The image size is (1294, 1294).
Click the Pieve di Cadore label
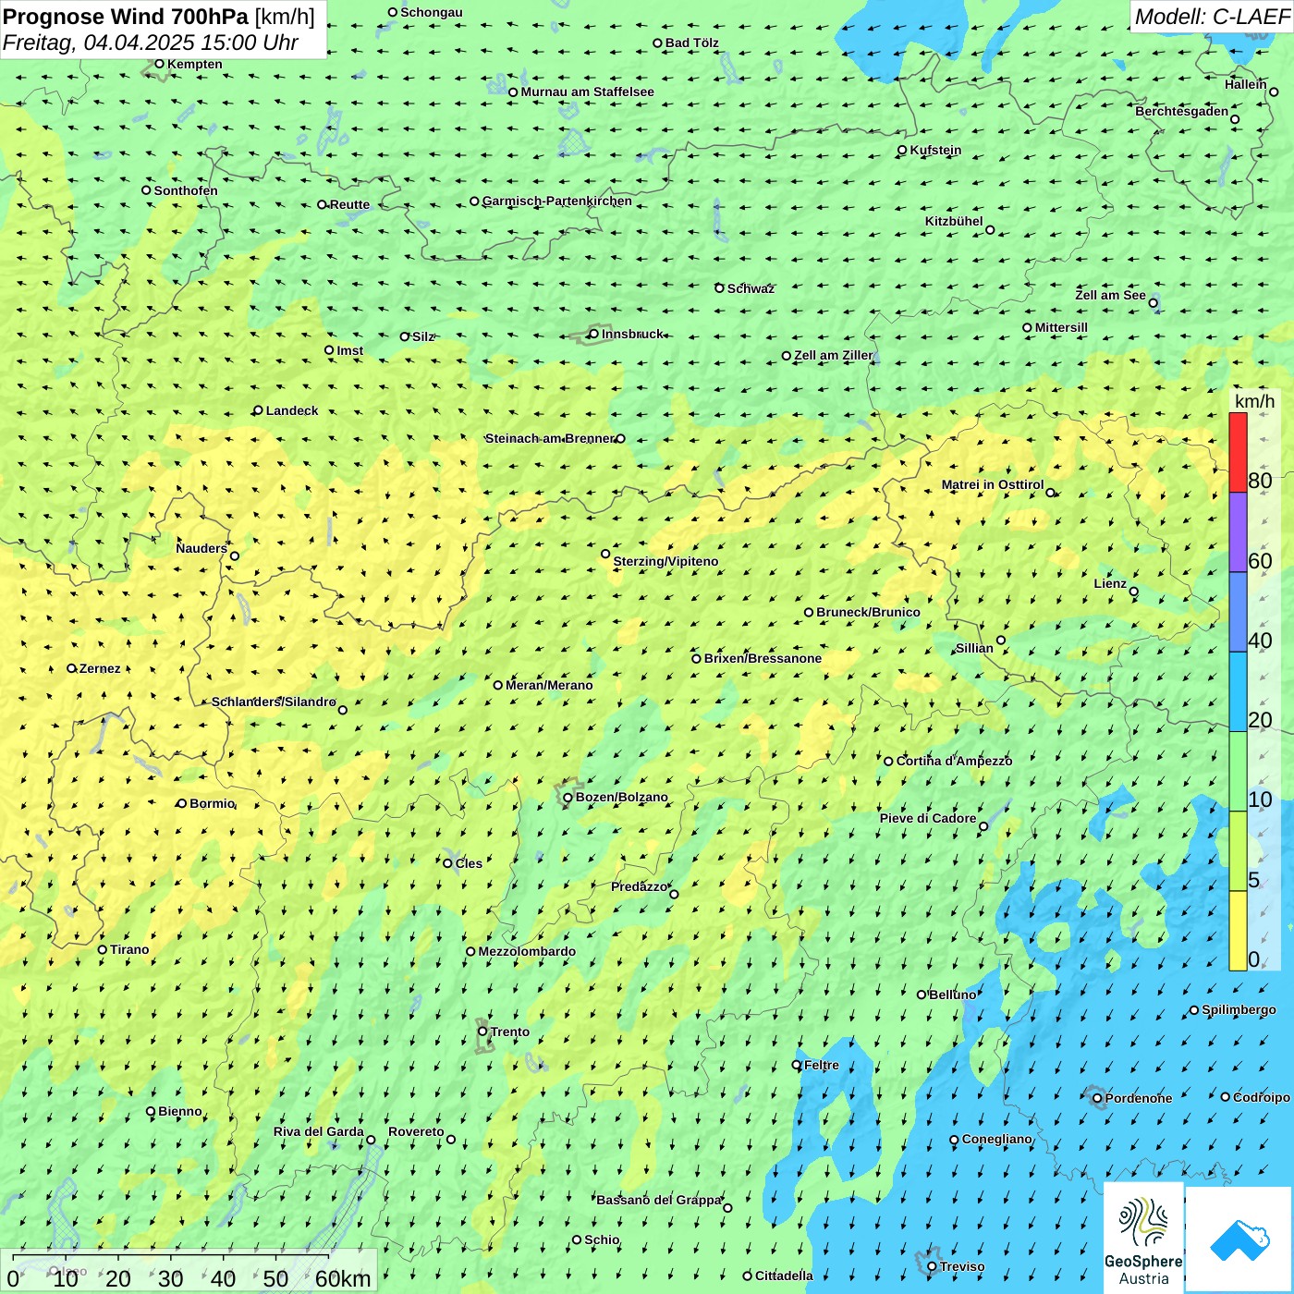click(928, 818)
